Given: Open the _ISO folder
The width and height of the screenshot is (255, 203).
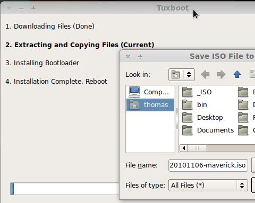Looking at the screenshot, I should [x=197, y=92].
